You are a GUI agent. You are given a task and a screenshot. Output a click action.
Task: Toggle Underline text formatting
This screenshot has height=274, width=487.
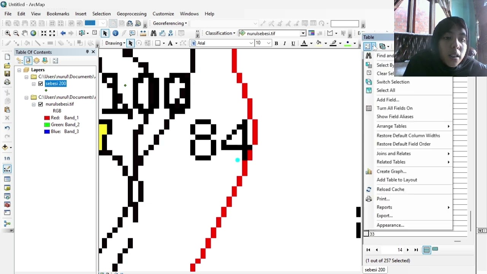tap(293, 43)
